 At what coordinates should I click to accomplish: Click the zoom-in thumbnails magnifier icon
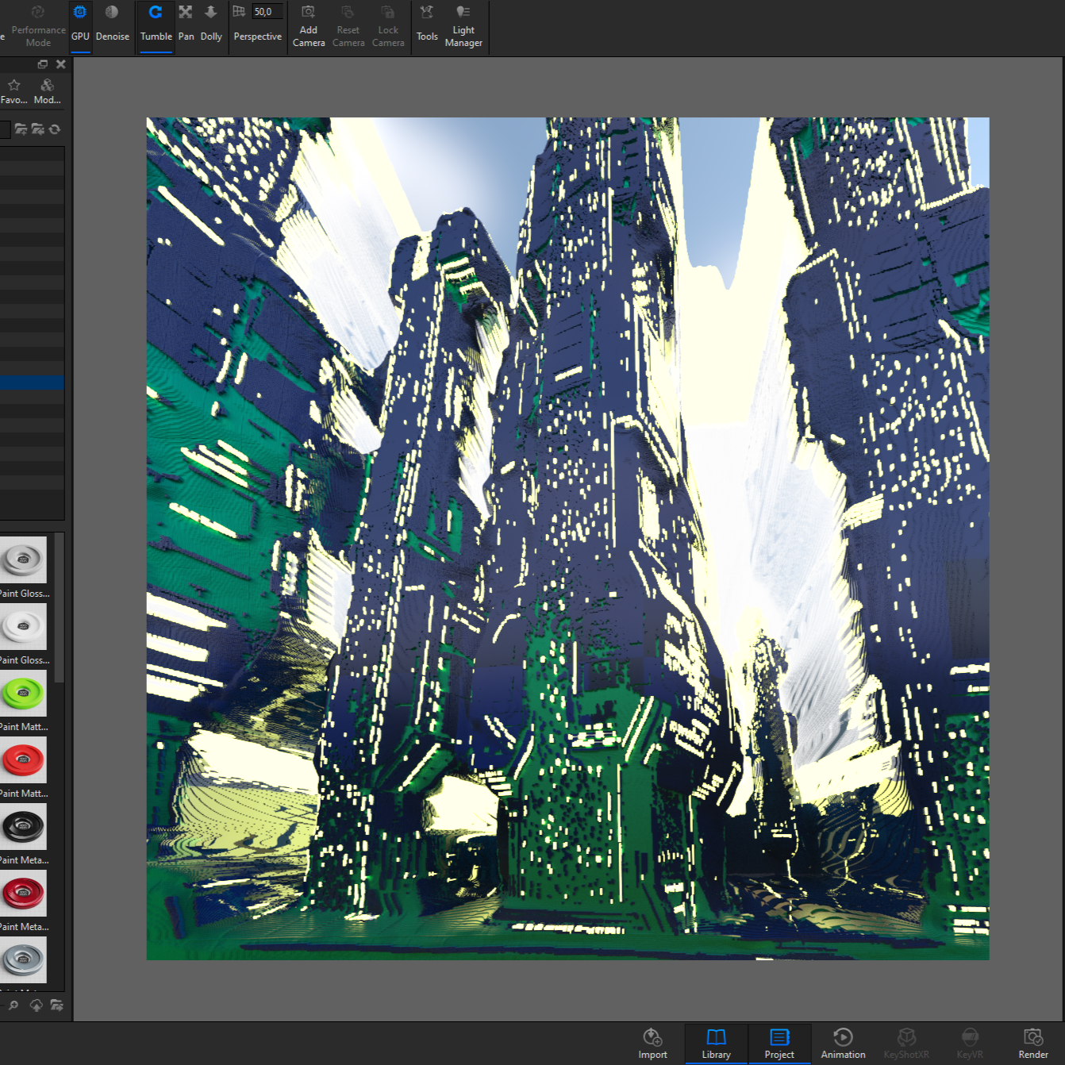click(13, 1005)
